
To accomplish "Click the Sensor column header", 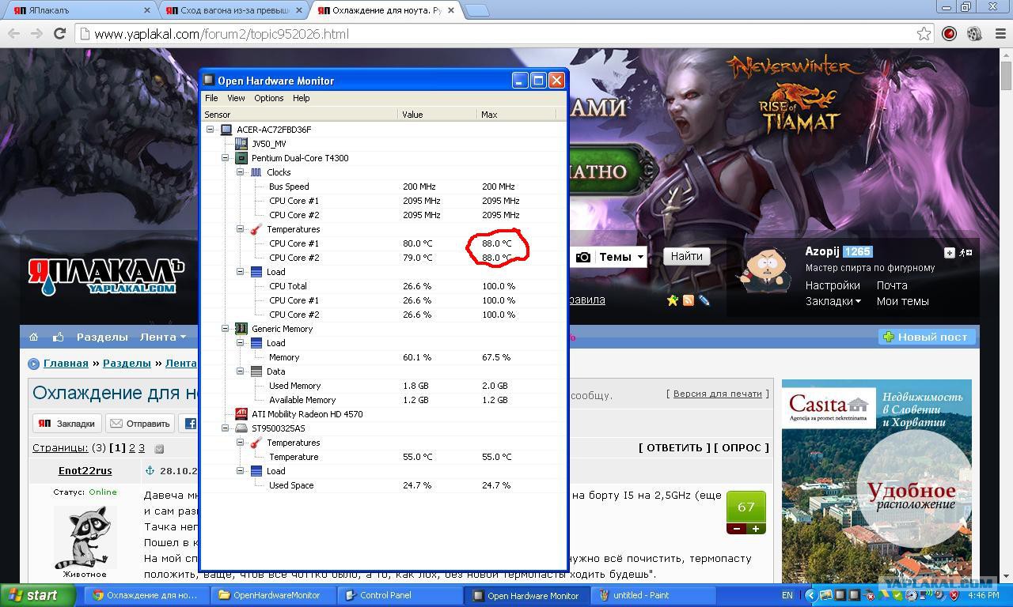I will tap(299, 115).
